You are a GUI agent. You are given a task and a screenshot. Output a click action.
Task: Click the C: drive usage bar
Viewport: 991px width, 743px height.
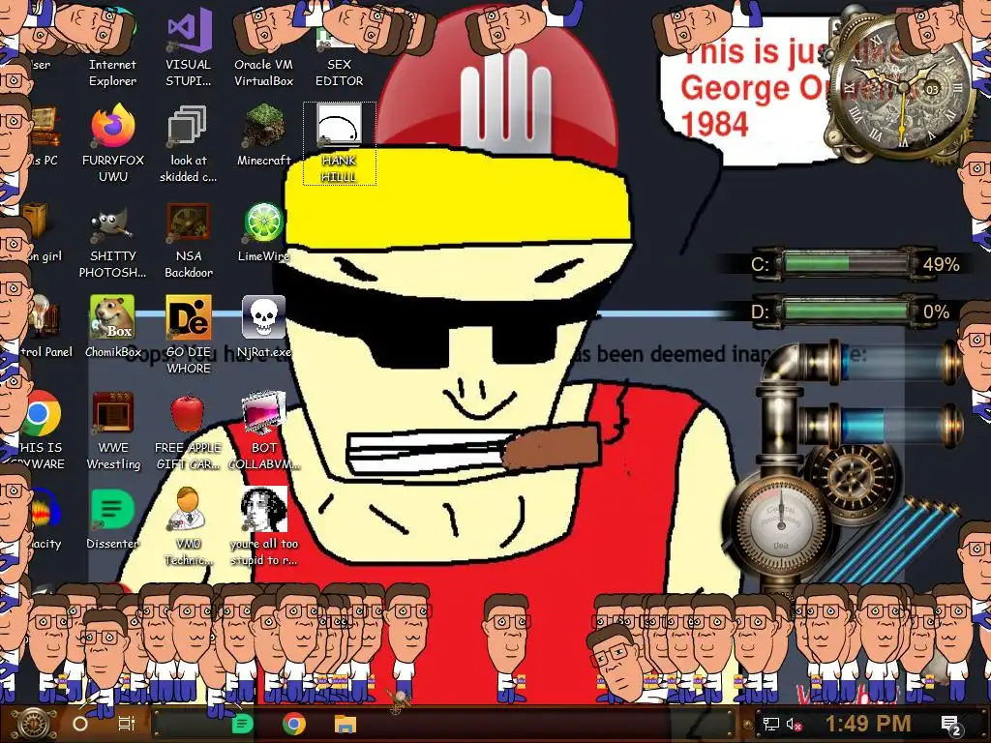point(847,263)
